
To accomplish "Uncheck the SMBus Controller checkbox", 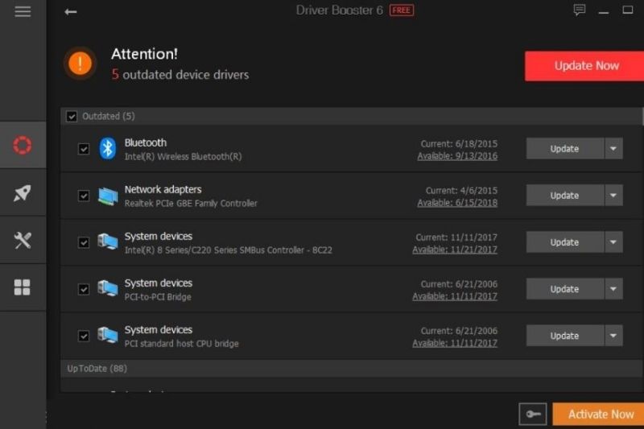I will (84, 242).
